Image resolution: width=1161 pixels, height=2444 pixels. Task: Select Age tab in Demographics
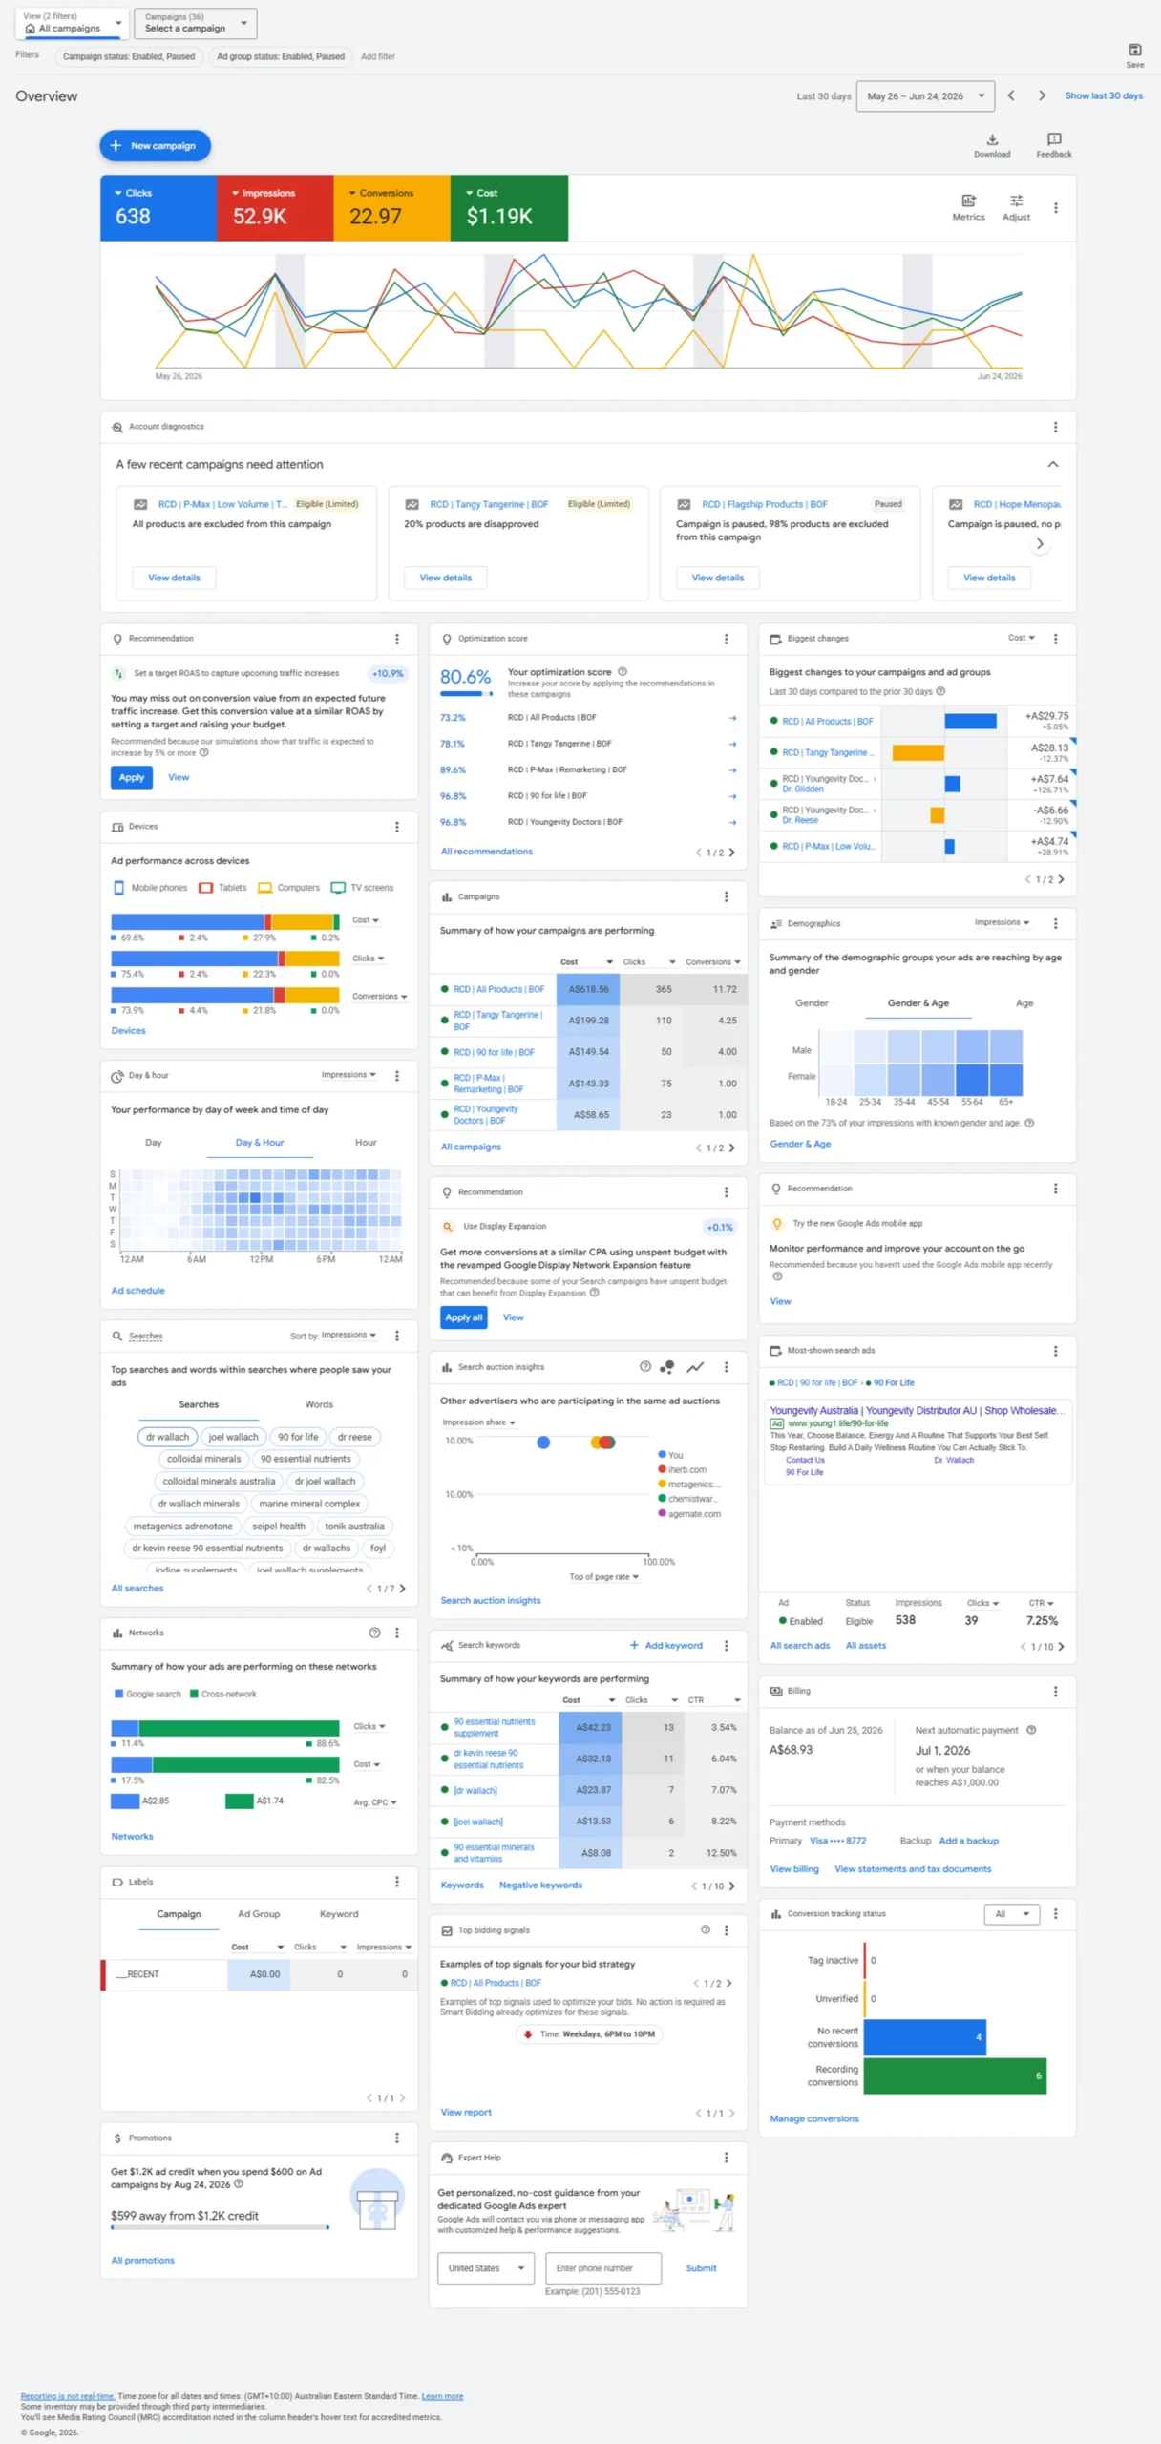[1024, 1003]
